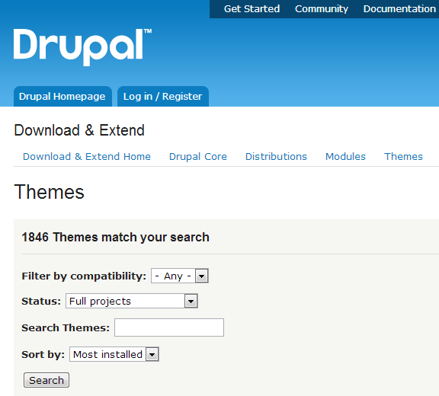Screen dimensions: 439x396
Task: Click the large Themes page title
Action: (49, 192)
